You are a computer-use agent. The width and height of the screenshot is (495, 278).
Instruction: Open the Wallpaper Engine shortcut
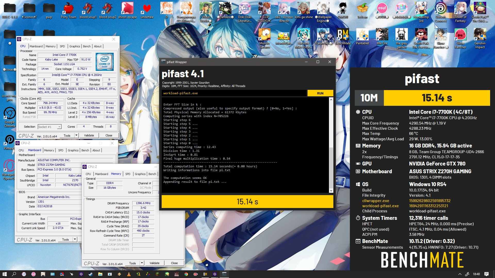(x=323, y=12)
